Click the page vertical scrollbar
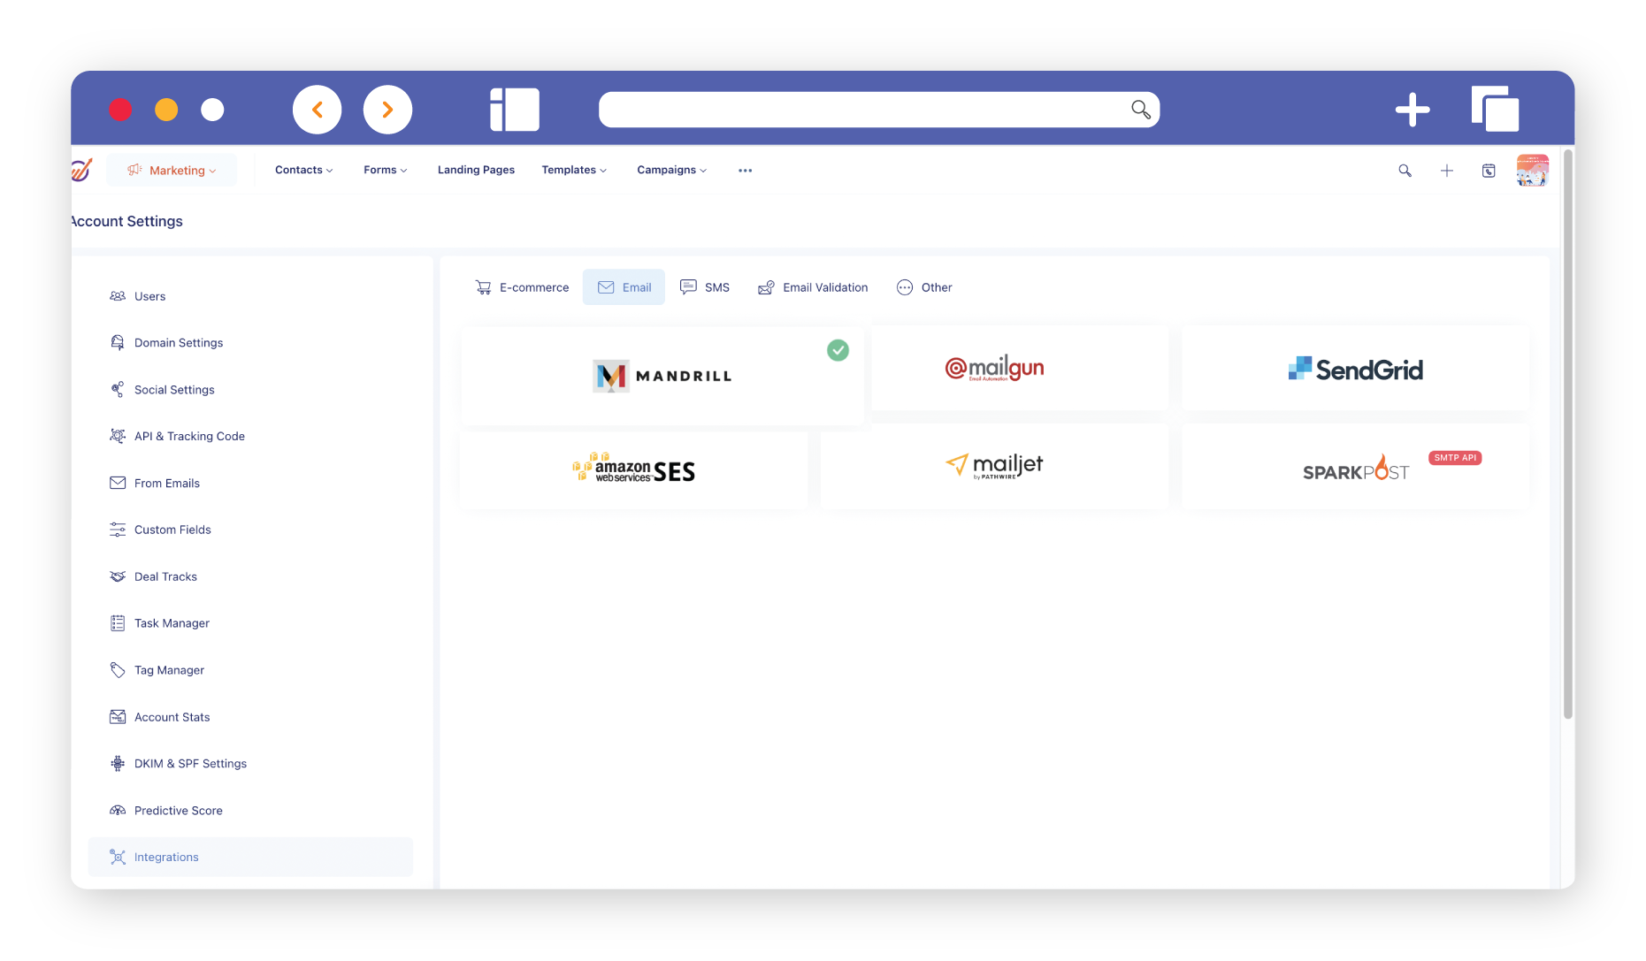This screenshot has width=1646, height=961. 1568,433
